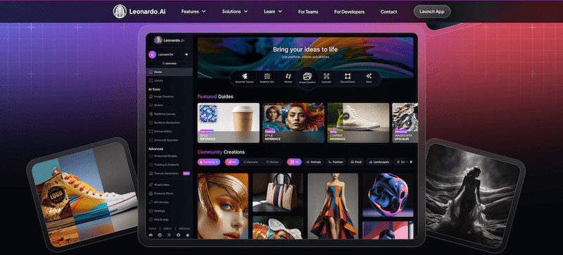
Task: Click the Launch App button
Action: [432, 11]
